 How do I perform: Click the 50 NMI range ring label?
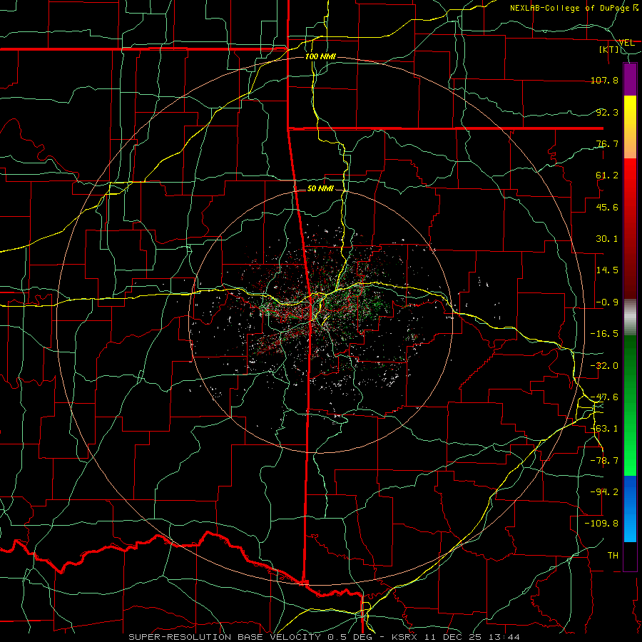click(320, 188)
